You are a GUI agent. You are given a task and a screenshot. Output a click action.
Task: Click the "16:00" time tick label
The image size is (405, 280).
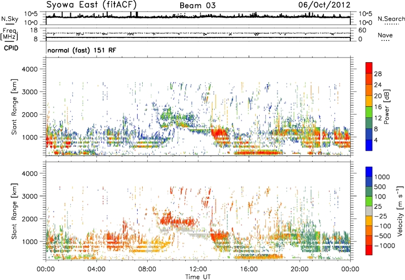point(249,269)
